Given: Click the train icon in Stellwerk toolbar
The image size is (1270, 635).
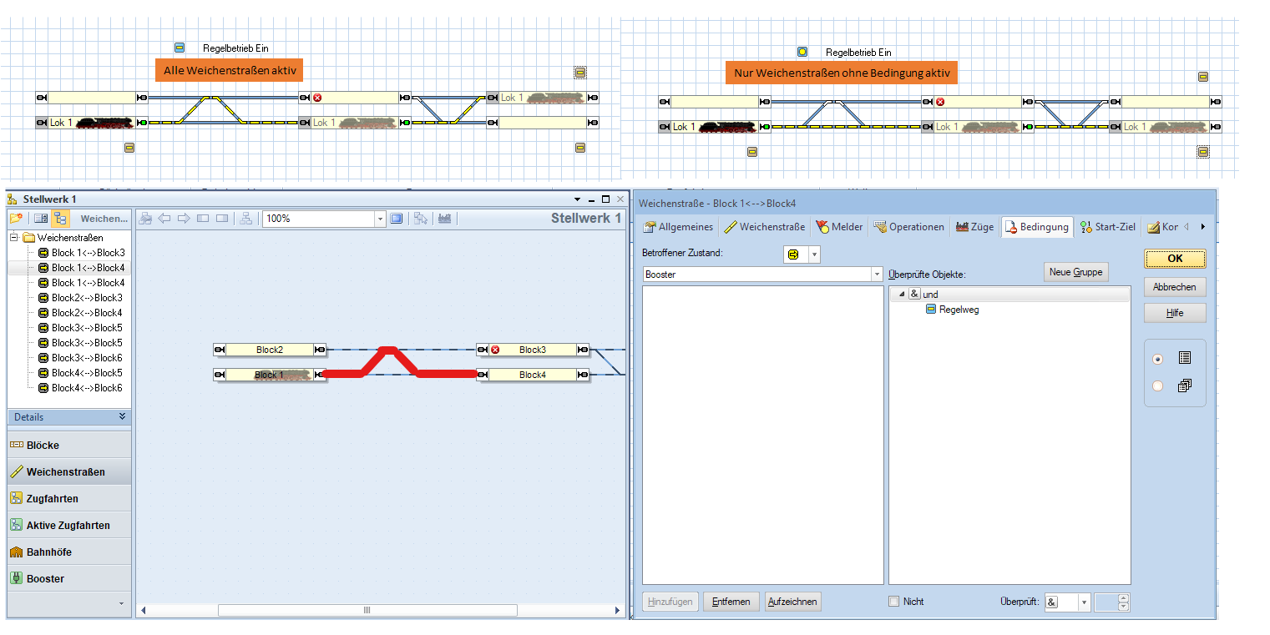Looking at the screenshot, I should 444,219.
